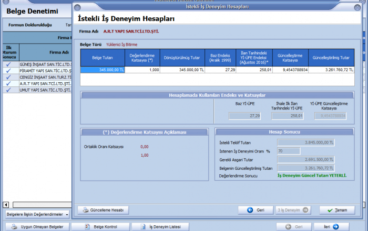Select the Formun Doldurulduğu tab label
This screenshot has width=368, height=231.
[29, 25]
